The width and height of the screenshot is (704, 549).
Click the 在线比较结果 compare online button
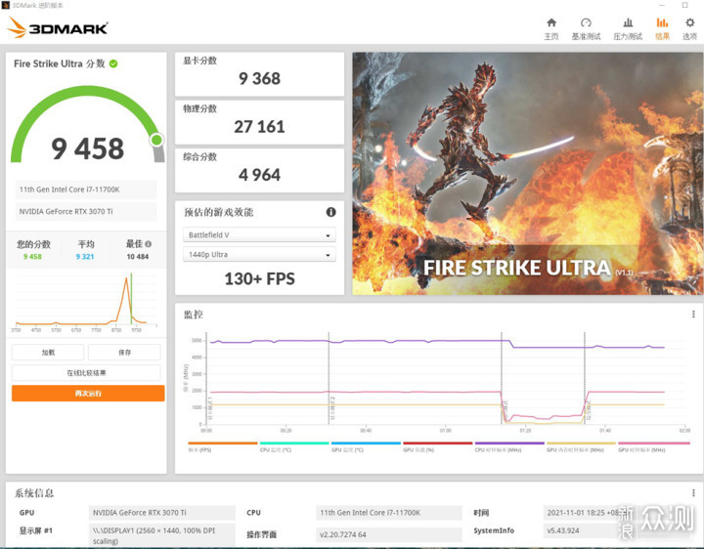point(86,373)
